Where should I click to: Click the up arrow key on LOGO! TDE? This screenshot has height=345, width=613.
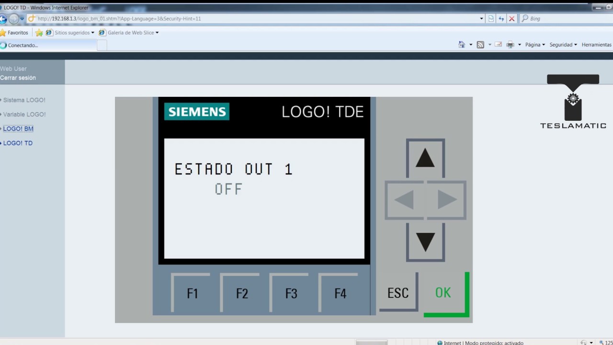pyautogui.click(x=425, y=158)
